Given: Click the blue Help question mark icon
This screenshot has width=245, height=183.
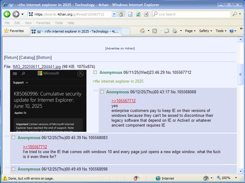Looking at the screenshot, I should (x=232, y=31).
